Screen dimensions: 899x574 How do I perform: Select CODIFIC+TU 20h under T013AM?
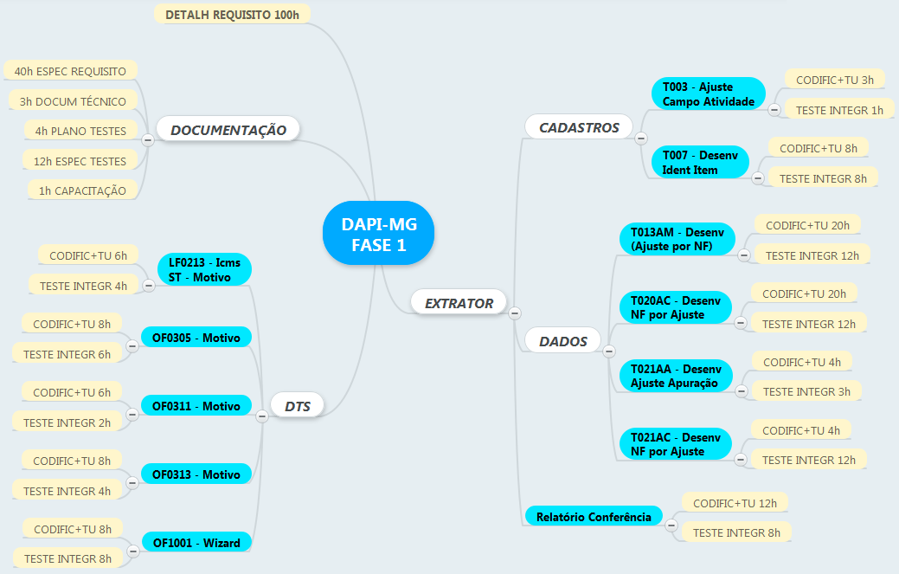(x=807, y=225)
